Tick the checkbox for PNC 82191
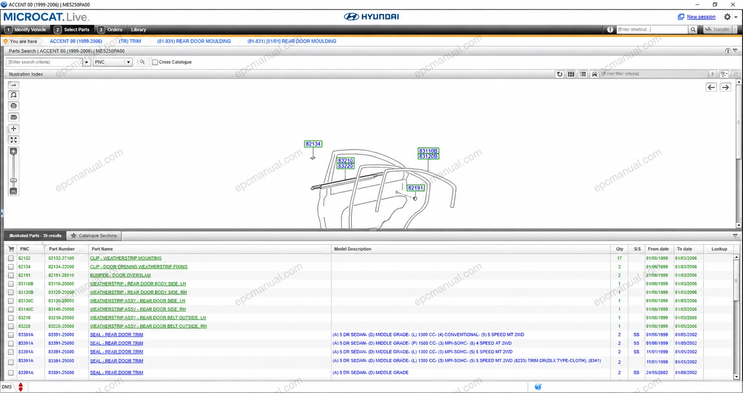Viewport: 743px width, 393px height. click(11, 276)
